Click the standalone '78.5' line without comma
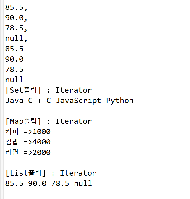Screen dimensions: 190x199 click(x=14, y=69)
